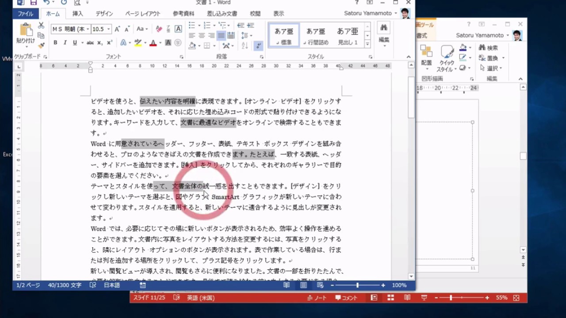
Task: Click the bulleted list icon
Action: coord(192,25)
